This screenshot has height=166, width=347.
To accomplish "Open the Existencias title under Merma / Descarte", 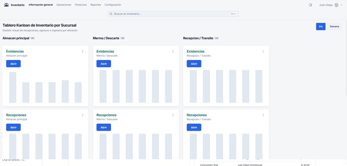I will coord(105,51).
